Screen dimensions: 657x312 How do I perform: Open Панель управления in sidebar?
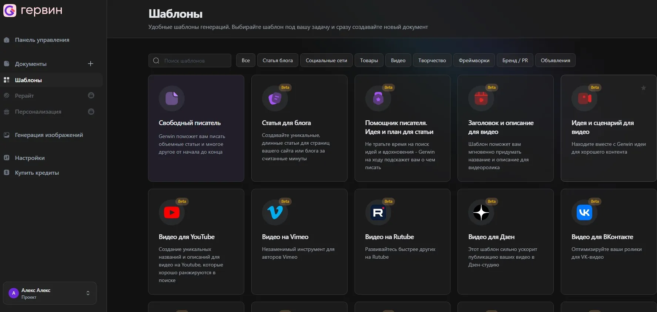(42, 40)
